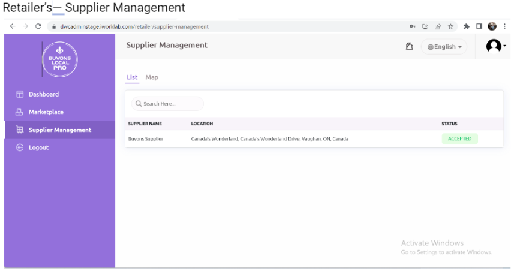Click the browser reload icon

pos(39,26)
